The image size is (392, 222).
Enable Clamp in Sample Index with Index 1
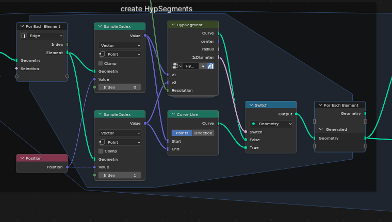101,151
